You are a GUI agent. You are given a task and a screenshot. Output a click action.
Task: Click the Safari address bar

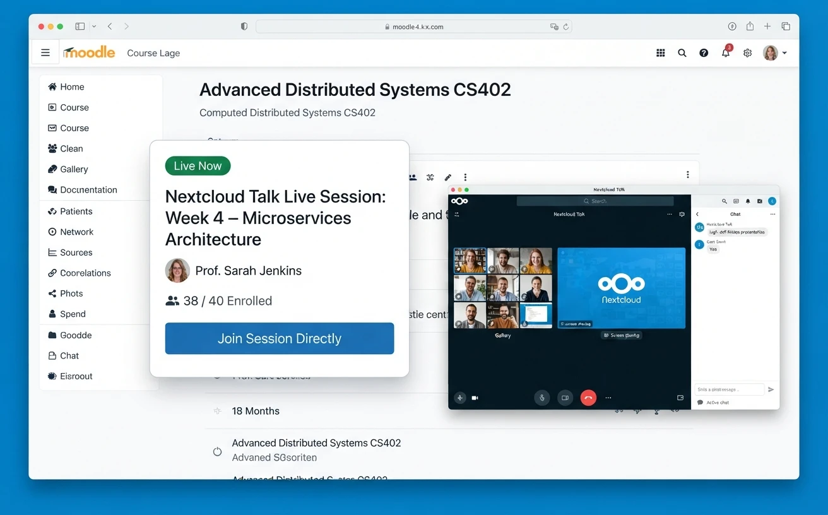414,27
